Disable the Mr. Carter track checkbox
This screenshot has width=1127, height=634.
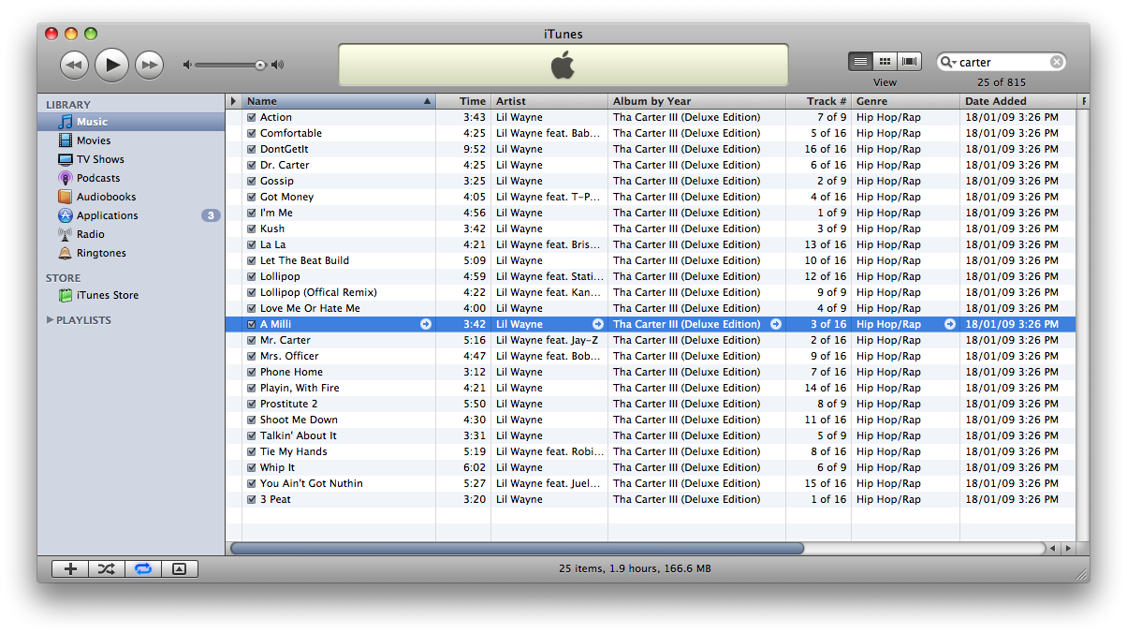coord(251,340)
